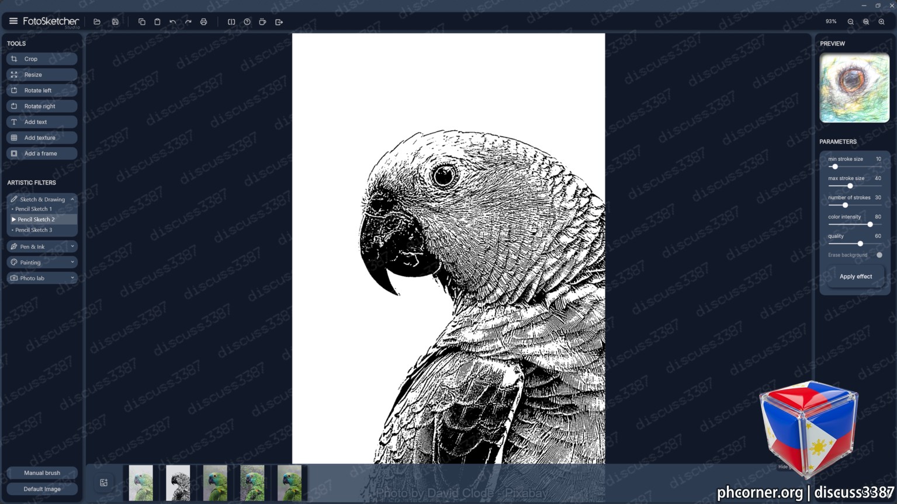Adjust the number of strokes slider
Image resolution: width=897 pixels, height=504 pixels.
[x=854, y=206]
